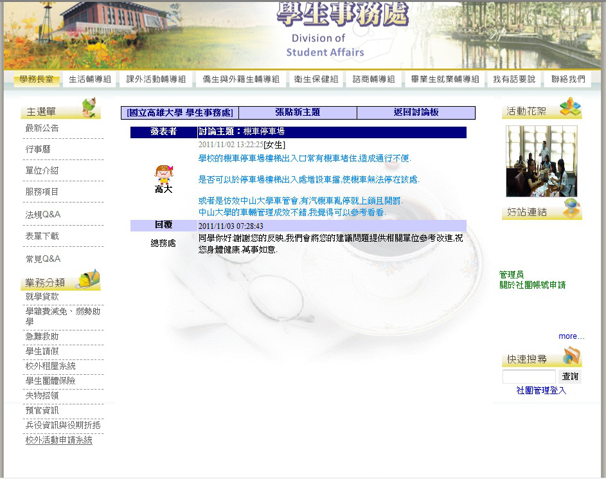606x479 pixels.
Task: Open 行事曆 in the main menu
Action: tap(38, 149)
